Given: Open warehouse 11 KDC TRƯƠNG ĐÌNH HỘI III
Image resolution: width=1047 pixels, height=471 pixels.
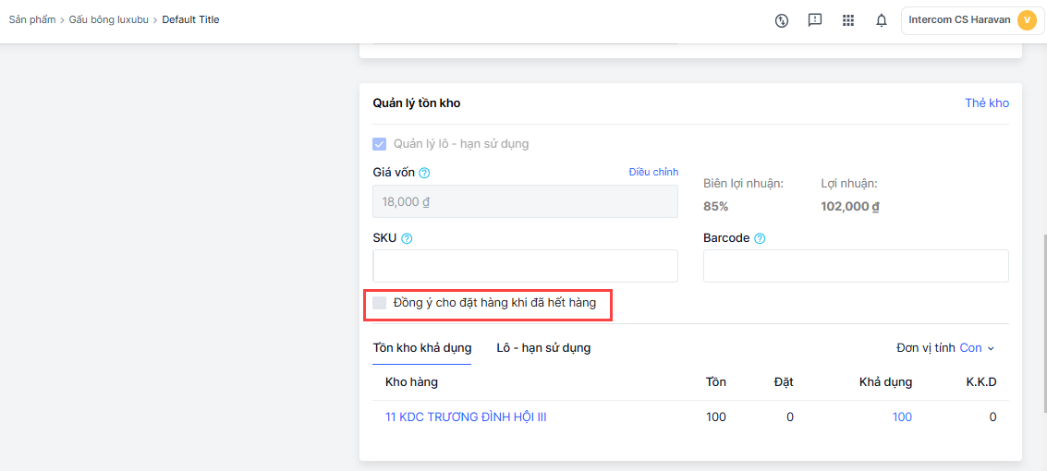Looking at the screenshot, I should (x=466, y=417).
